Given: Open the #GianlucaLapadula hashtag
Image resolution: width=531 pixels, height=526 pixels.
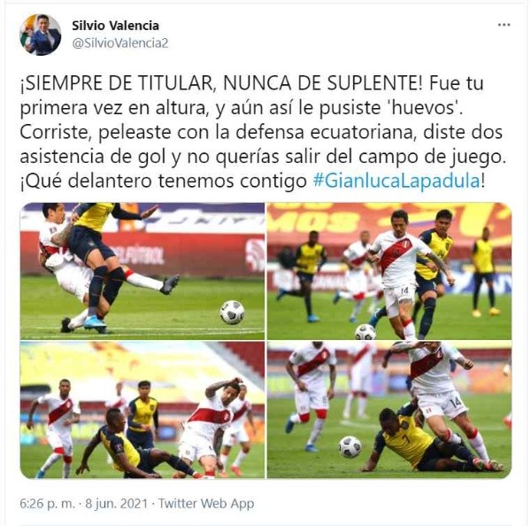Looking at the screenshot, I should [x=396, y=181].
